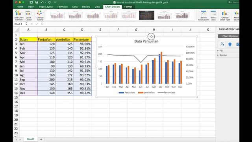Open the View tab
The image size is (252, 142).
(x=97, y=7)
